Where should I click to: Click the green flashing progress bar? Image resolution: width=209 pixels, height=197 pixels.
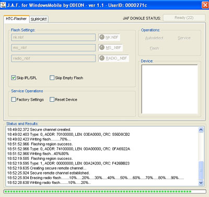(104, 192)
